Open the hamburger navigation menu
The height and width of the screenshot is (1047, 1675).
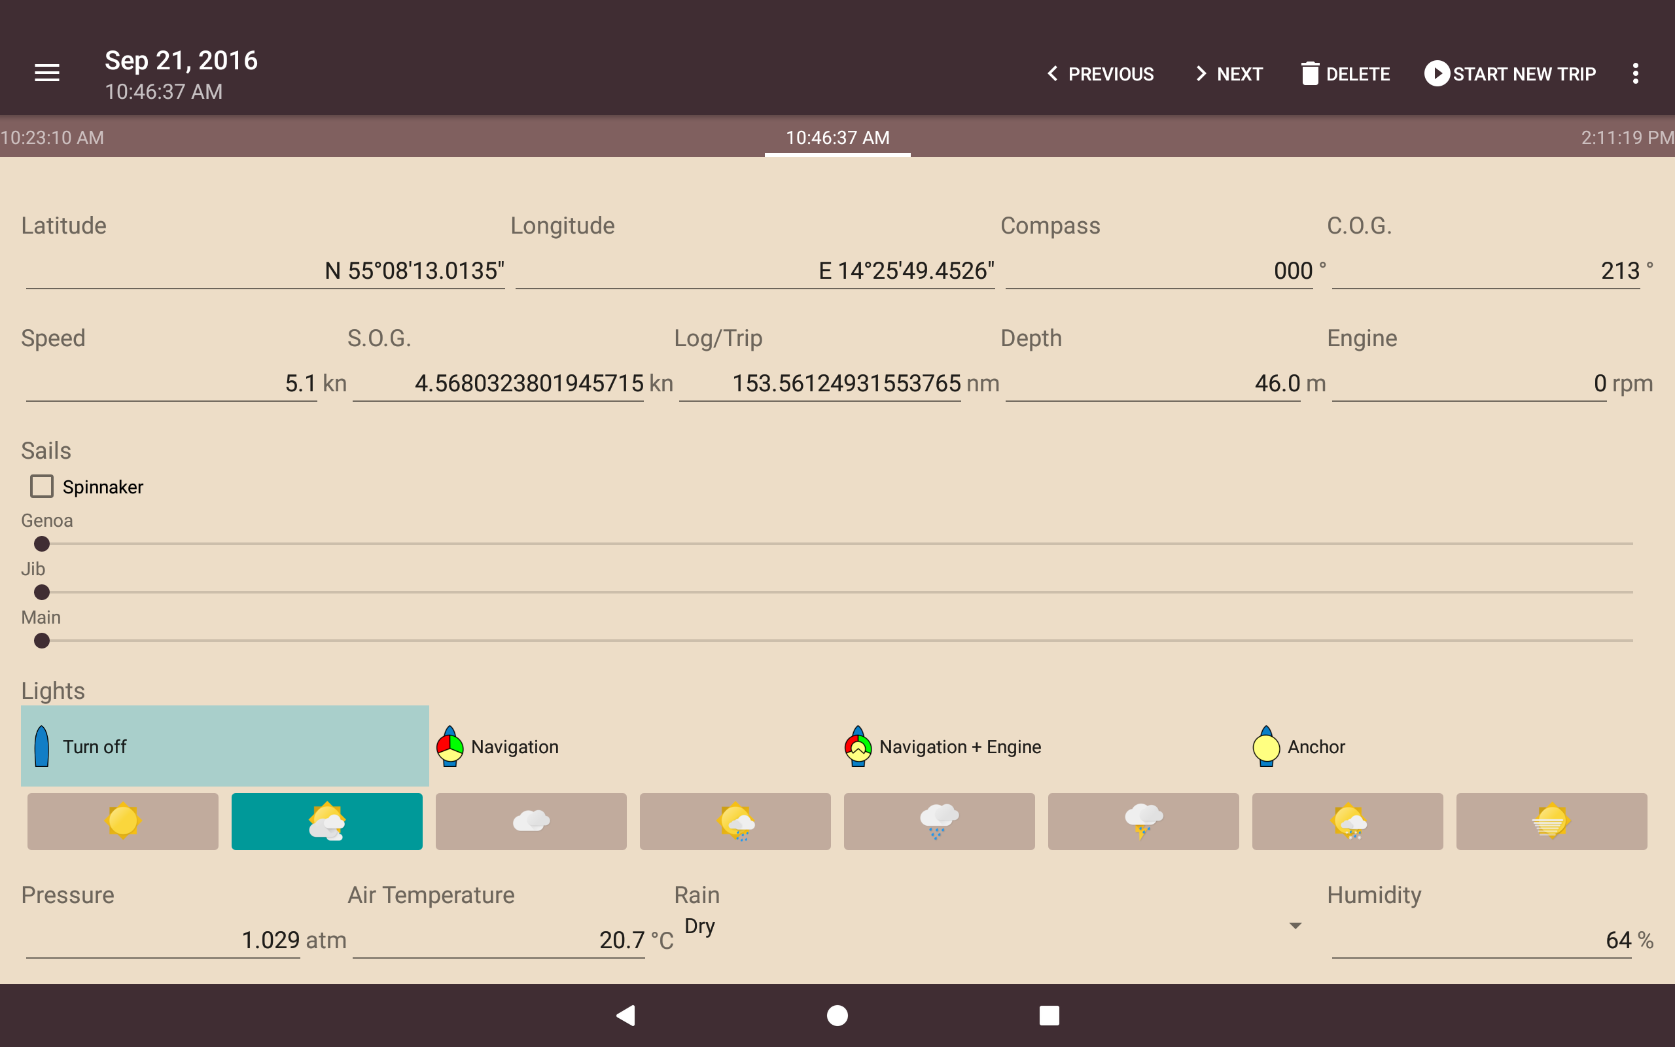click(x=47, y=73)
